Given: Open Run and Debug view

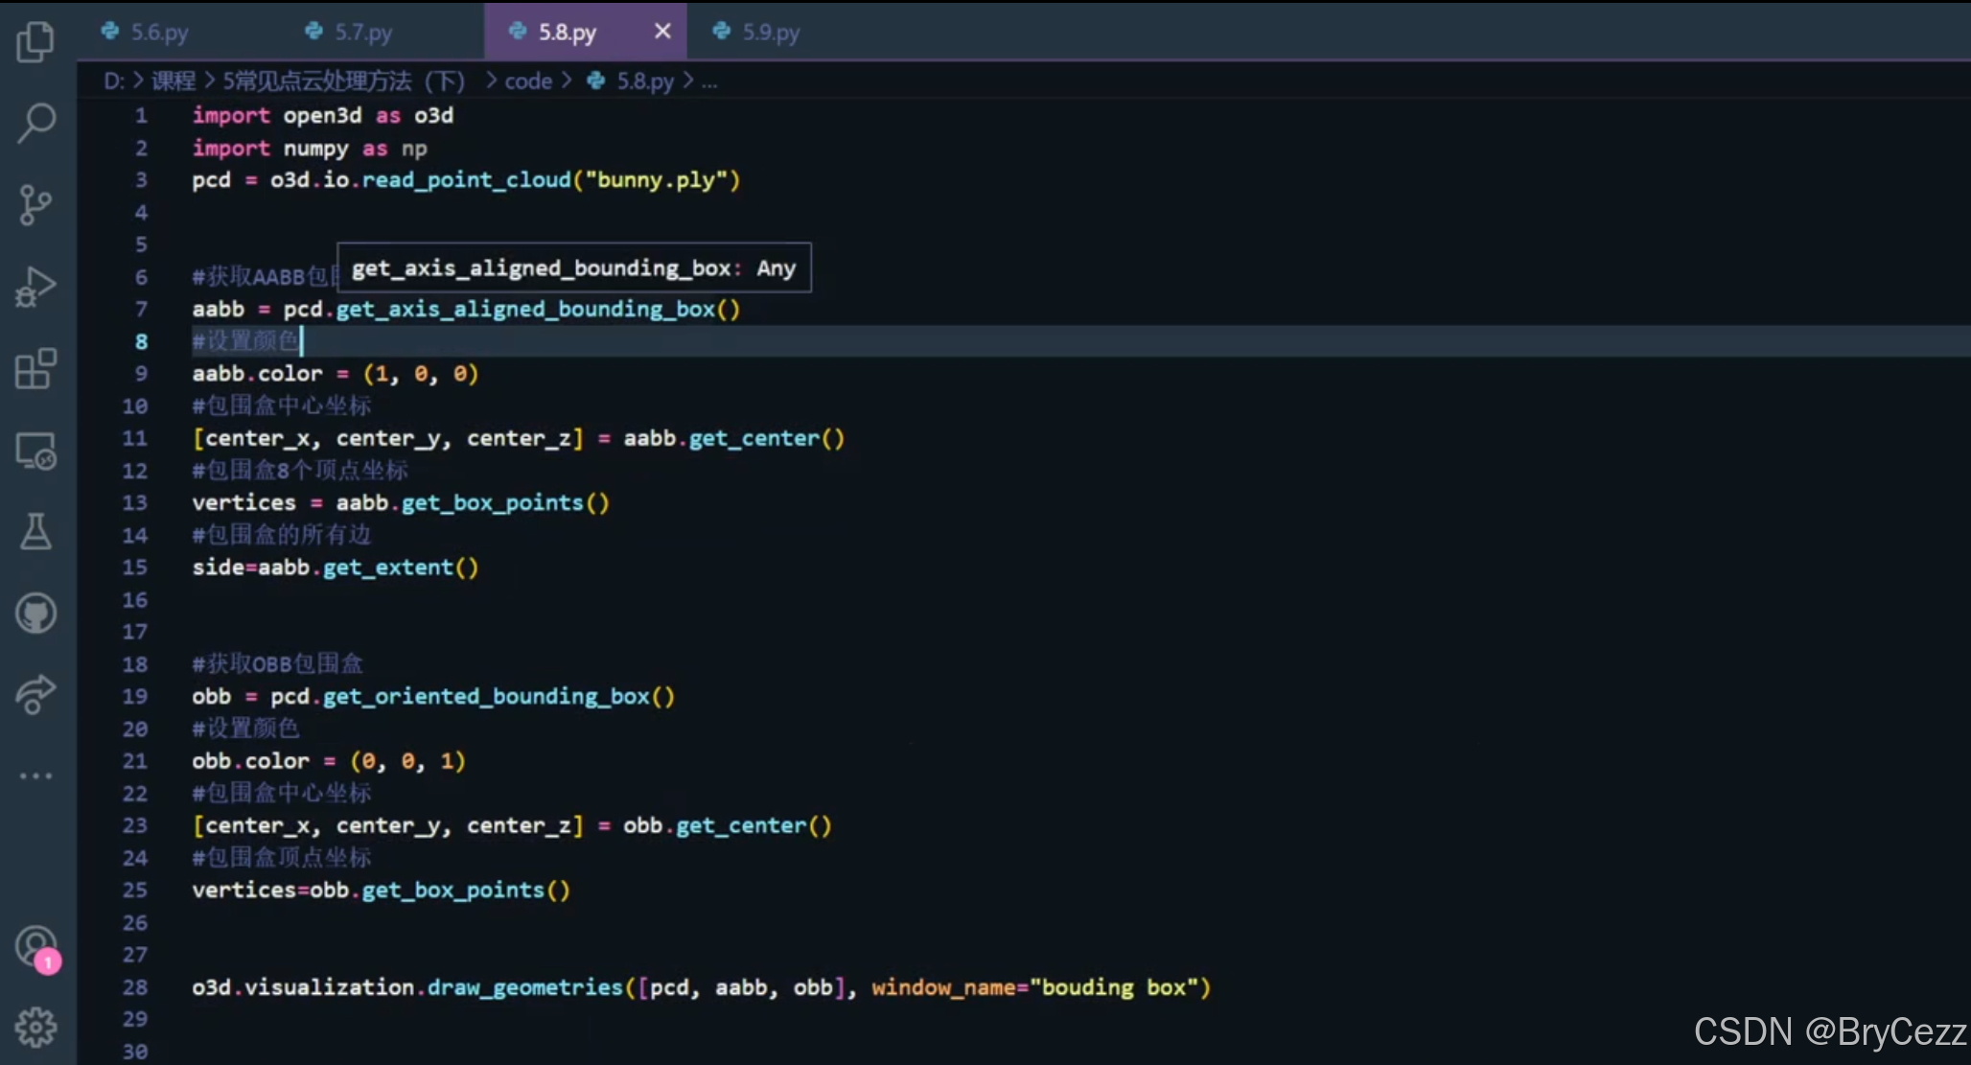Looking at the screenshot, I should click(35, 286).
